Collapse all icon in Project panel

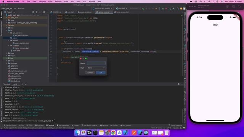coord(40,12)
